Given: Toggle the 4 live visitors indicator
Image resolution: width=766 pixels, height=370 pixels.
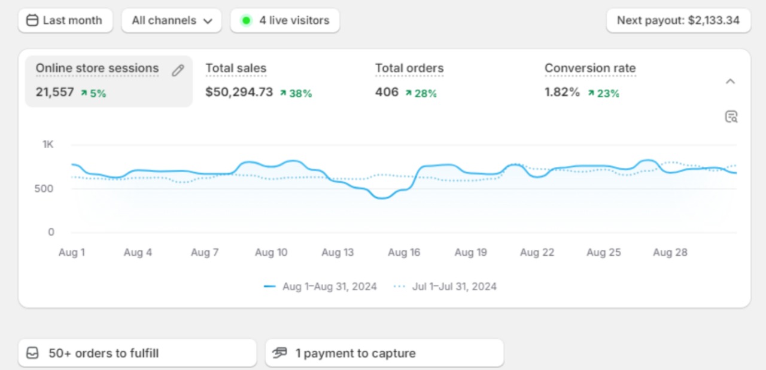Looking at the screenshot, I should coord(285,20).
